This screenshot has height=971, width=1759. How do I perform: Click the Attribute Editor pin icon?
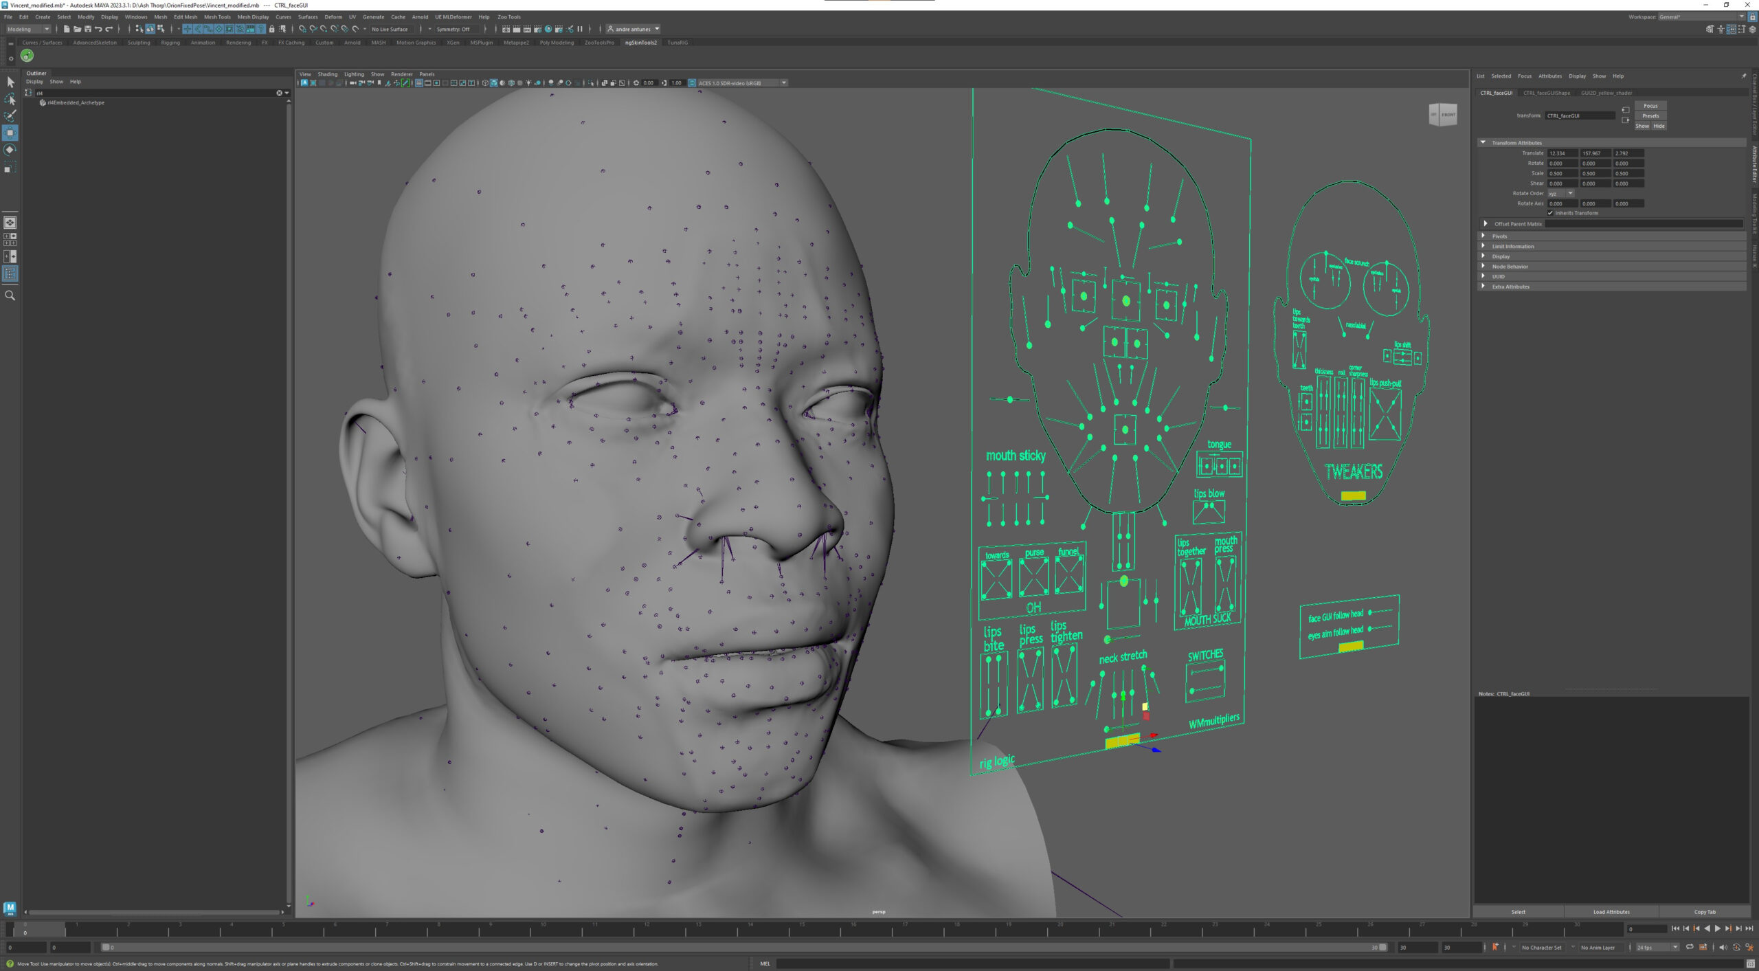click(1744, 76)
